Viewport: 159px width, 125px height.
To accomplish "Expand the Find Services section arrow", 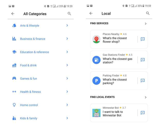I will 146,24.
